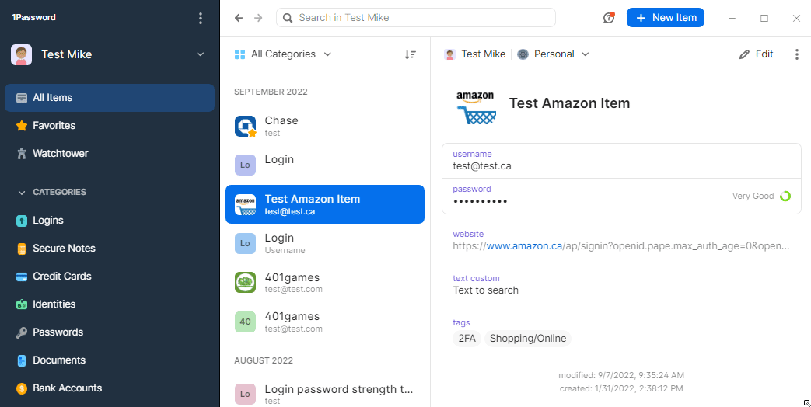The height and width of the screenshot is (407, 811).
Task: Open the www.amazon.ca website link
Action: [524, 246]
